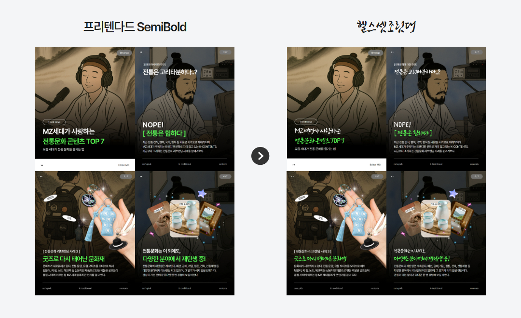Click the 2/7 page badge in the Pretendard set
521x318 pixels.
pos(225,52)
